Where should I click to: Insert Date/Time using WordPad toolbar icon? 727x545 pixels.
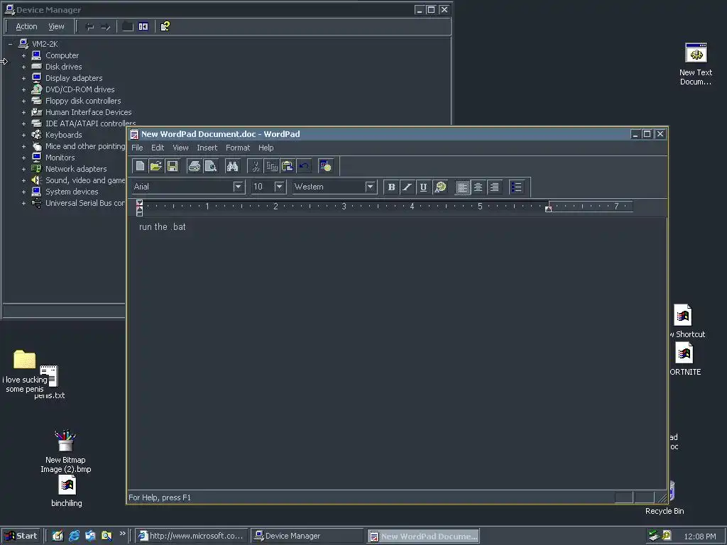click(325, 166)
